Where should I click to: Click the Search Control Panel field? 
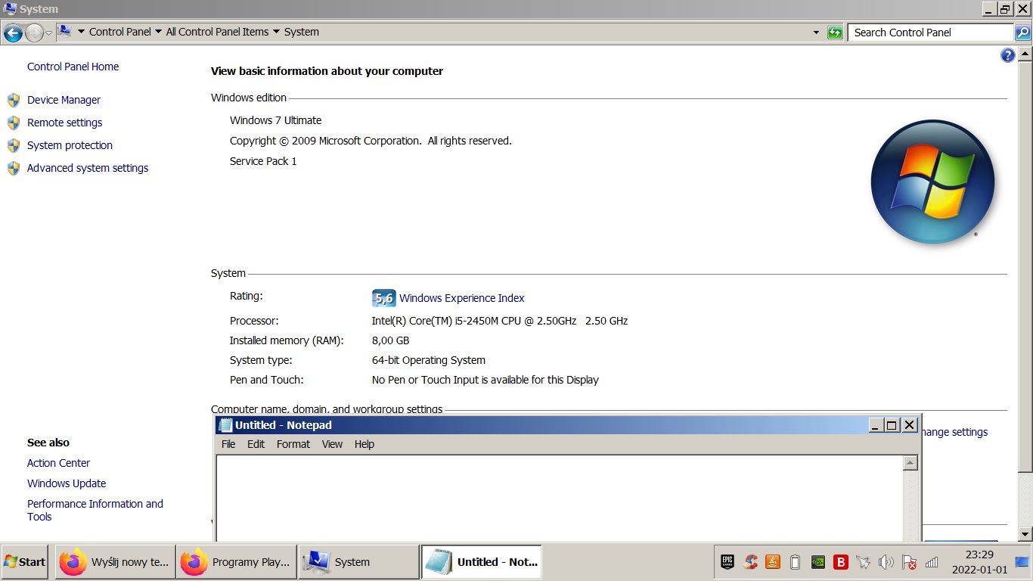930,33
